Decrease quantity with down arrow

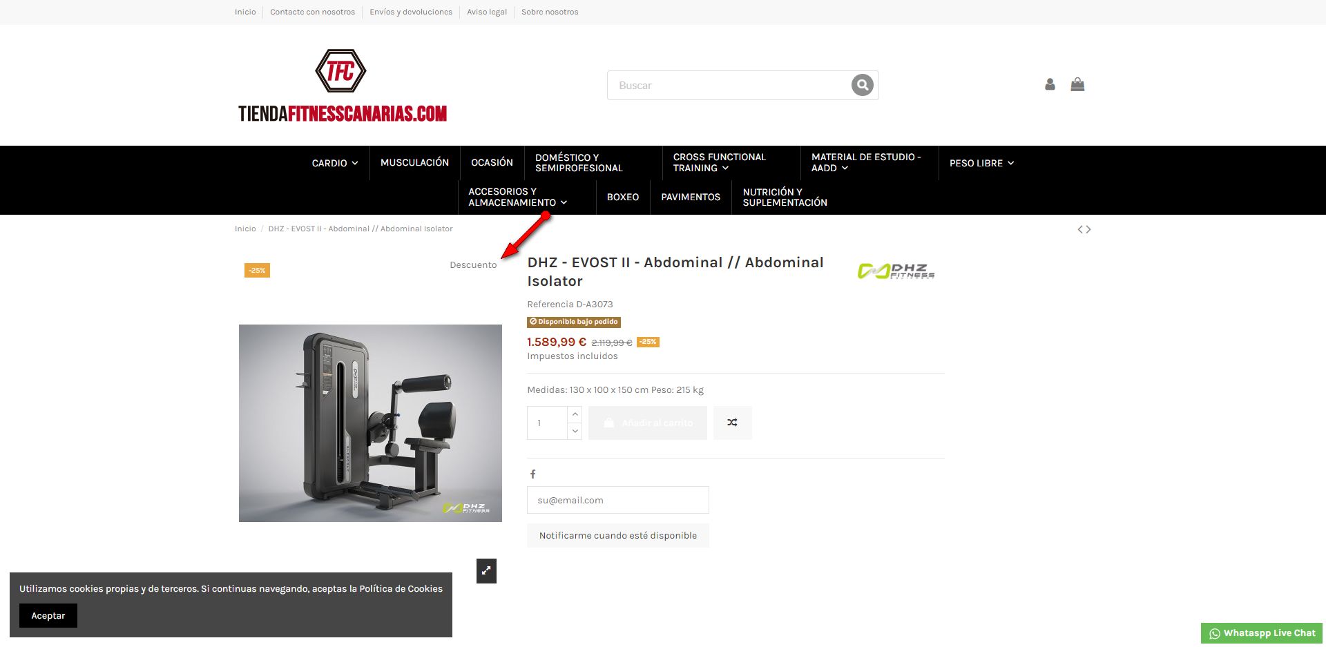click(575, 431)
